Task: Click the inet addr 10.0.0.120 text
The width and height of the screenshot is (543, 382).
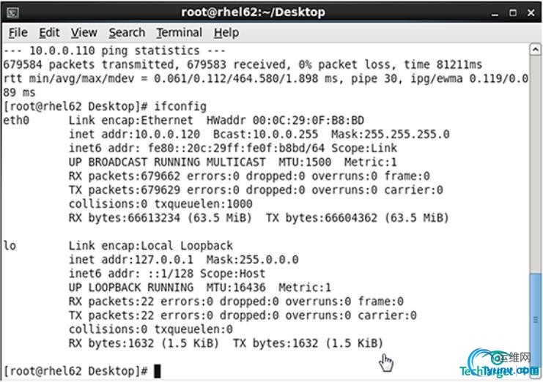Action: (134, 134)
